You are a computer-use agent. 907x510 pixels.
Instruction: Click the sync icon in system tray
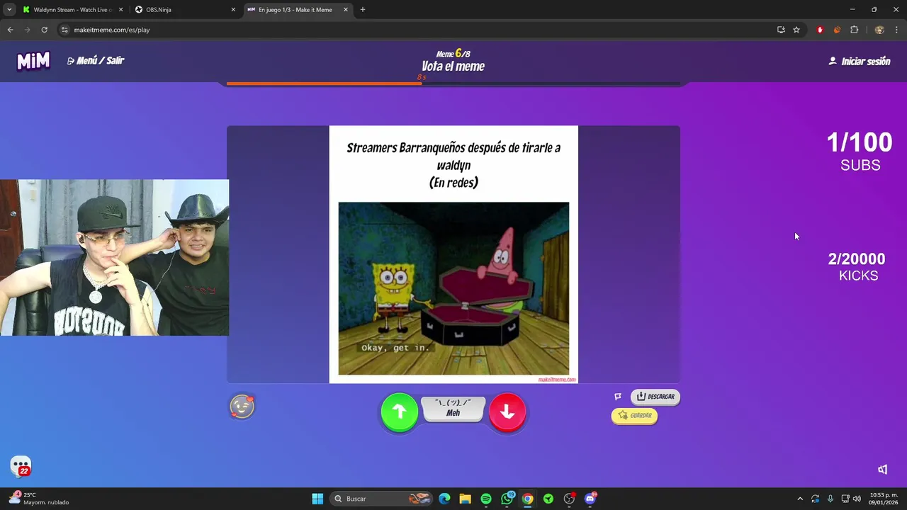816,499
